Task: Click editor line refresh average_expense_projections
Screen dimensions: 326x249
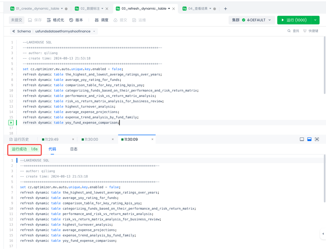Action: click(71, 112)
